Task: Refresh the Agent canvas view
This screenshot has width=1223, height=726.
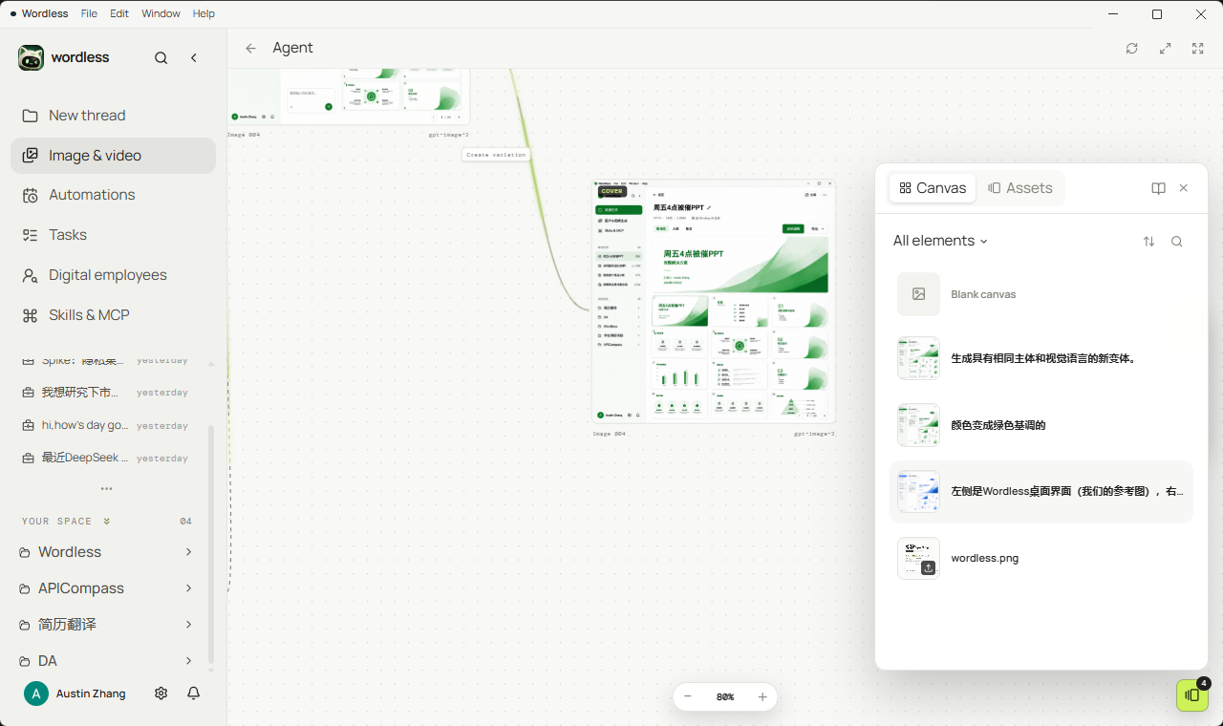Action: coord(1132,49)
